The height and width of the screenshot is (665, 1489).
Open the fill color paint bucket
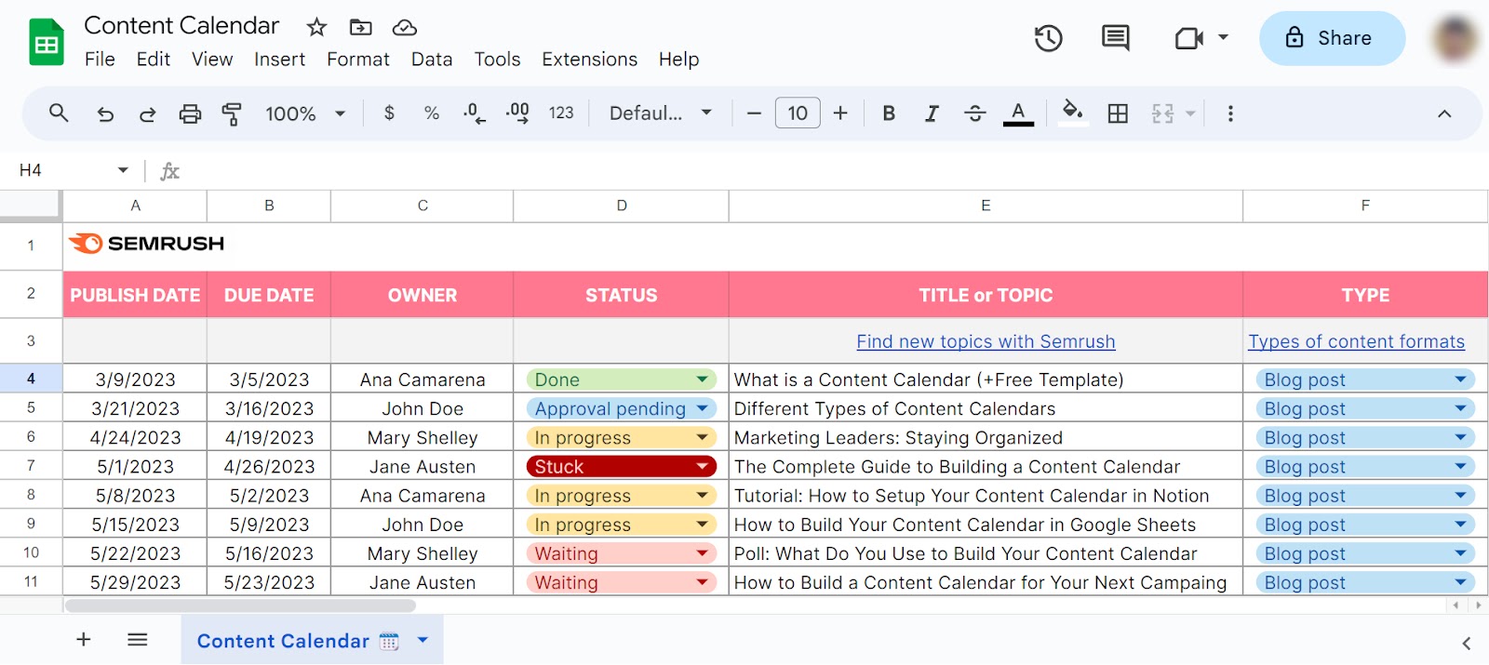tap(1072, 113)
